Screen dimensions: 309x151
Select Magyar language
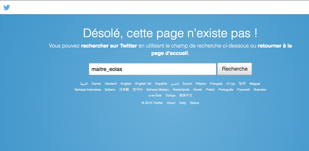(x=255, y=84)
